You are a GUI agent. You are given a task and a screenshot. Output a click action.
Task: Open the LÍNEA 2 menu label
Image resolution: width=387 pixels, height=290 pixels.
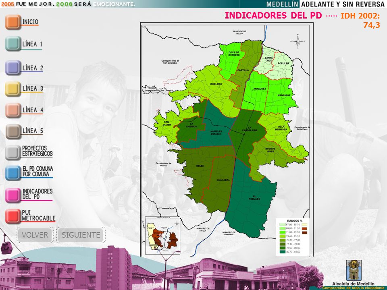(x=33, y=68)
